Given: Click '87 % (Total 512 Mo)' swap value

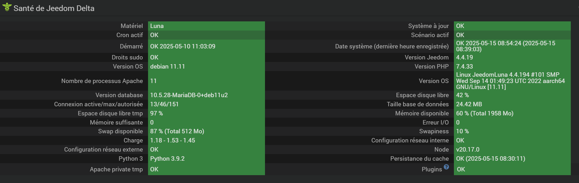Looking at the screenshot, I should click(177, 131).
